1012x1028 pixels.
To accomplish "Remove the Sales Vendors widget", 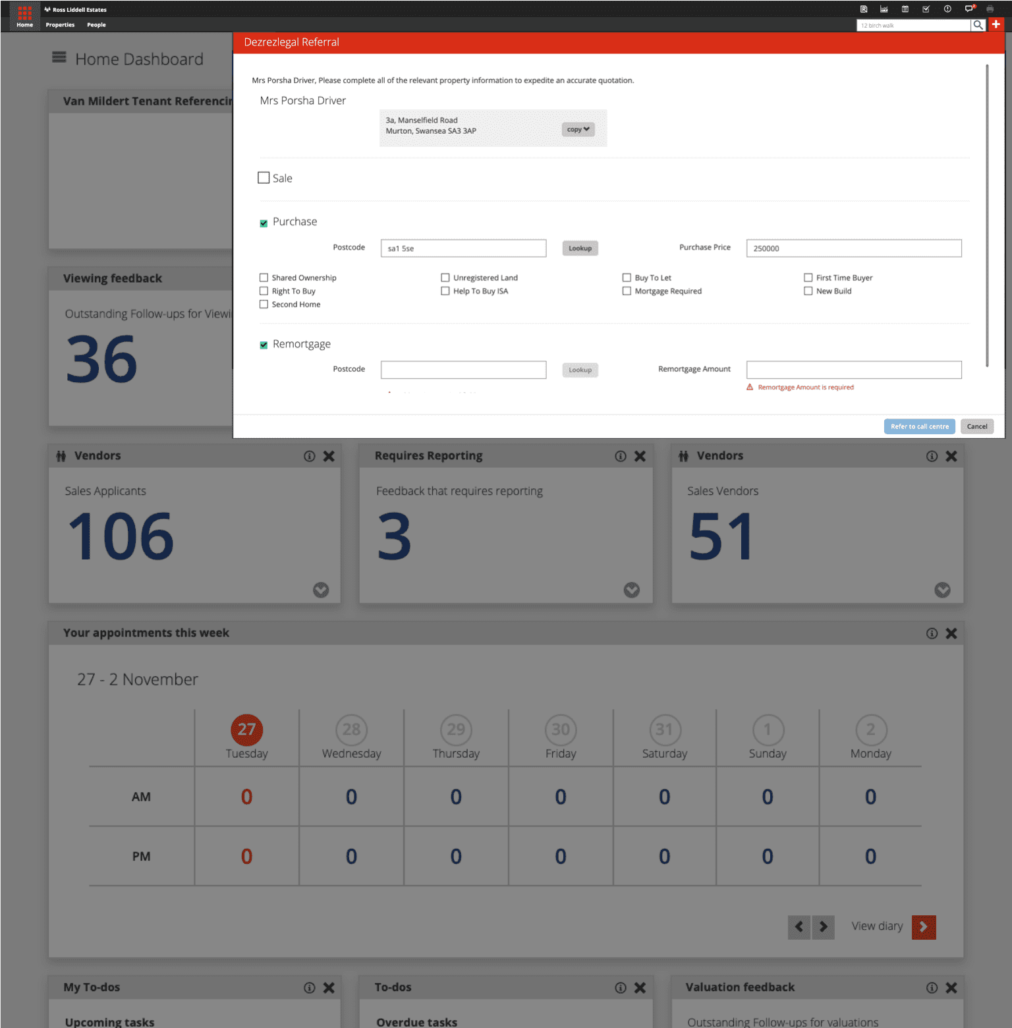I will (x=951, y=456).
